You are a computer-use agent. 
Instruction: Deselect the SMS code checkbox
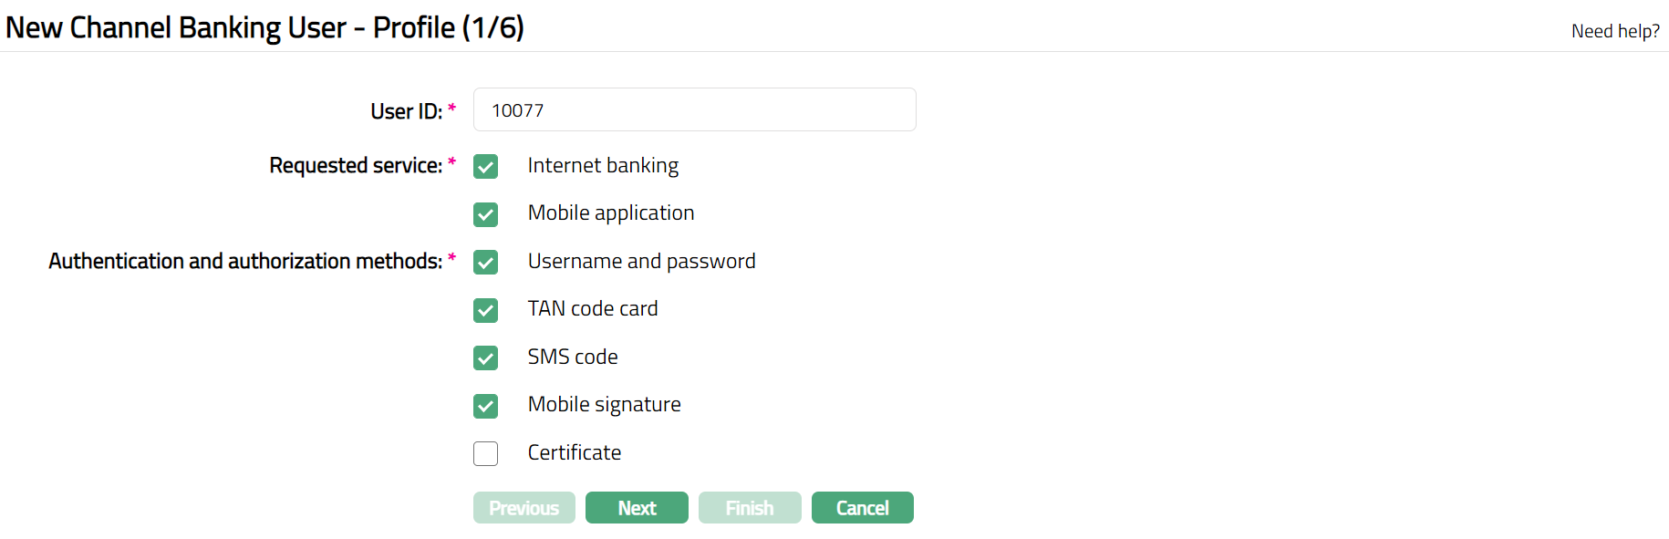pos(486,358)
